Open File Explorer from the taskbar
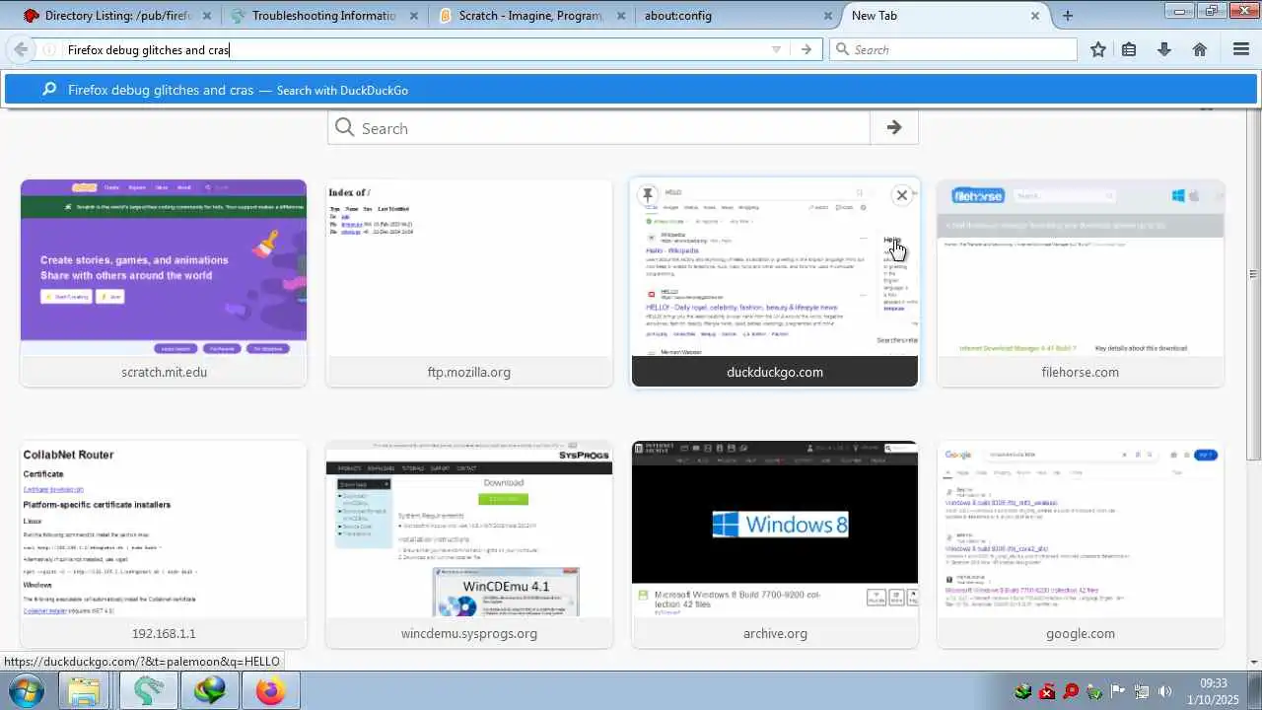Image resolution: width=1262 pixels, height=710 pixels. pos(85,690)
